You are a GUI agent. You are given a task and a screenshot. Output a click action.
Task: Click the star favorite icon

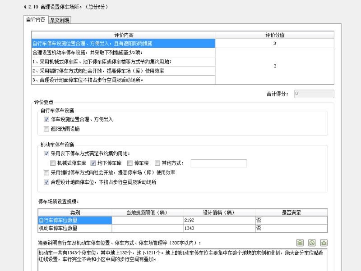click(x=324, y=243)
